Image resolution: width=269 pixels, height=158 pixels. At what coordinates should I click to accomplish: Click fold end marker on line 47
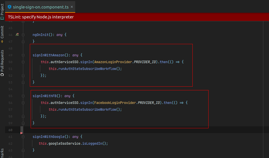click(x=23, y=41)
